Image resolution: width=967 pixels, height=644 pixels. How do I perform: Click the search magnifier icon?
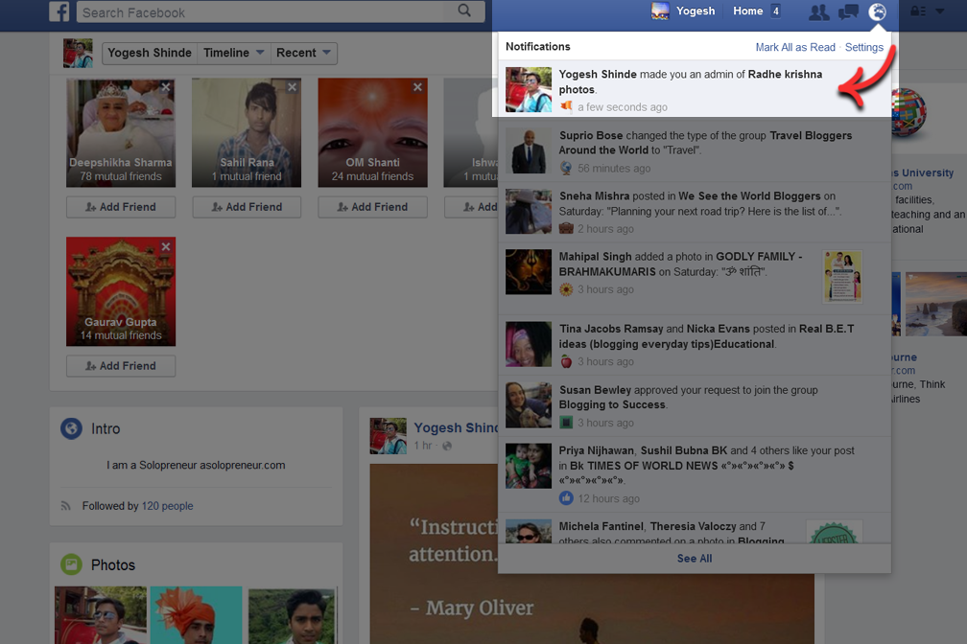tap(464, 11)
